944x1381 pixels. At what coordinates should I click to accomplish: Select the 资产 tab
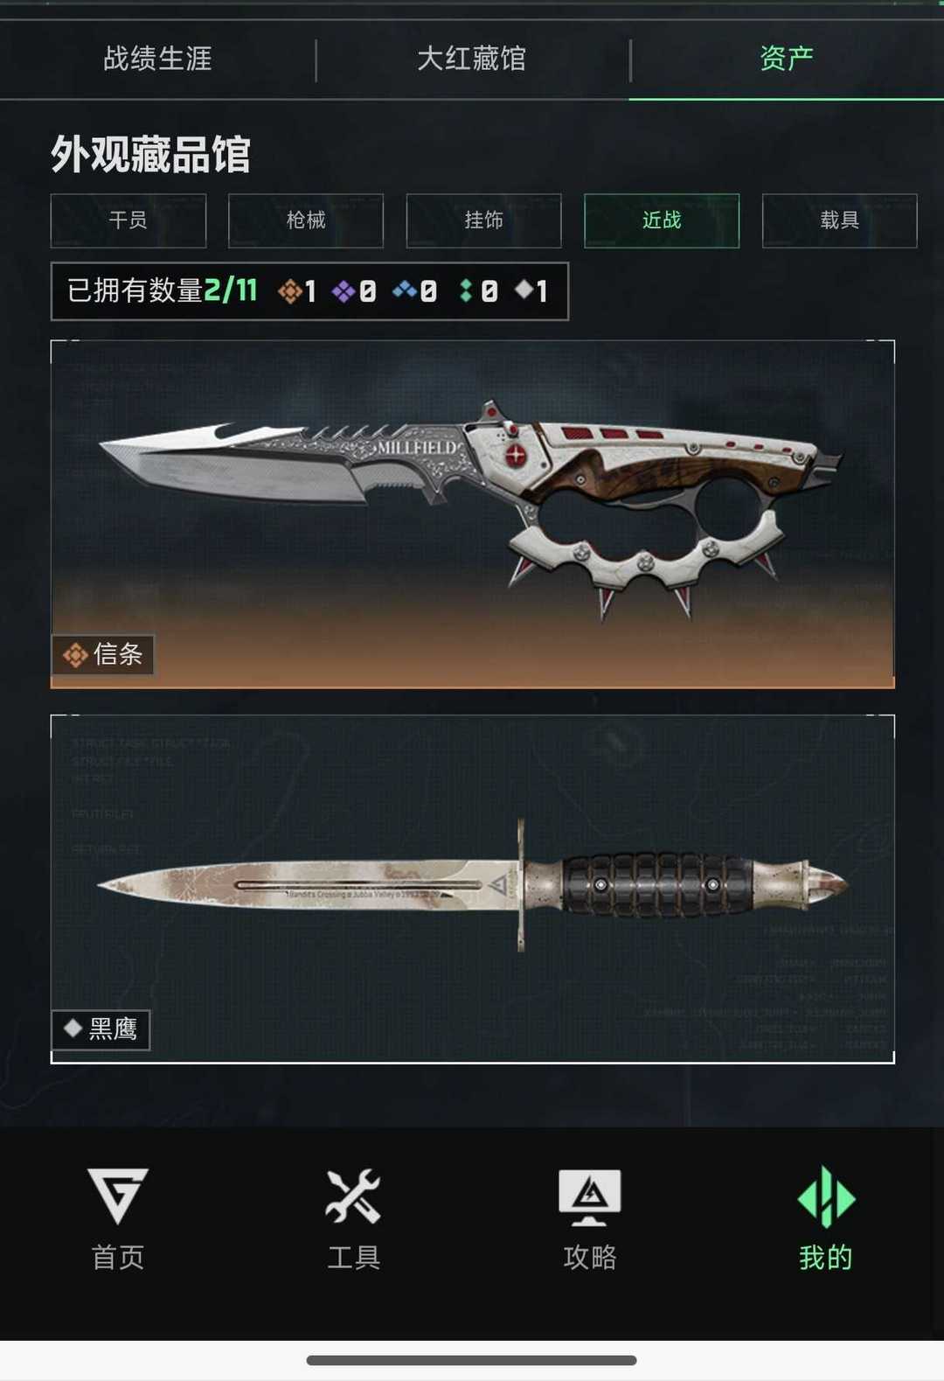[787, 59]
